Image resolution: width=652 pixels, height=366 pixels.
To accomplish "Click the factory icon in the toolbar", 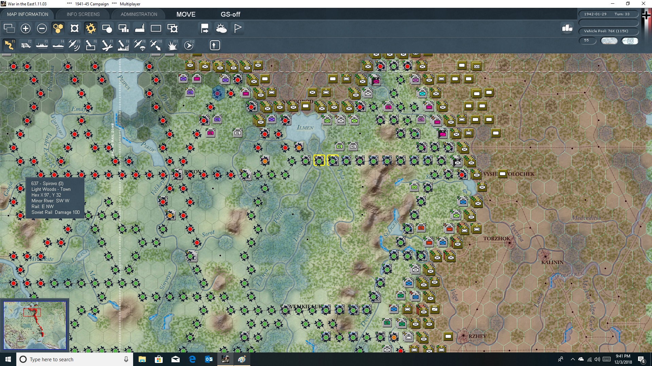I will tap(140, 28).
